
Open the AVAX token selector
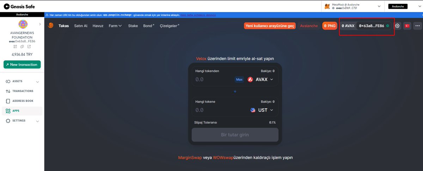point(260,79)
